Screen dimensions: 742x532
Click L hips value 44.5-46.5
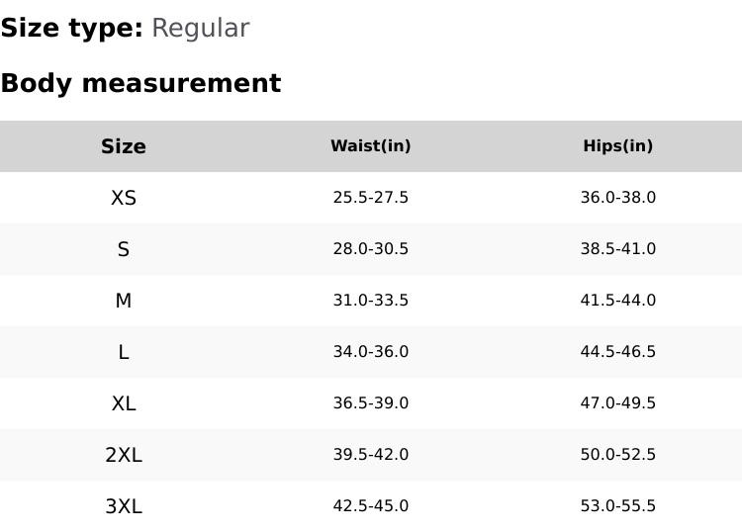click(618, 352)
